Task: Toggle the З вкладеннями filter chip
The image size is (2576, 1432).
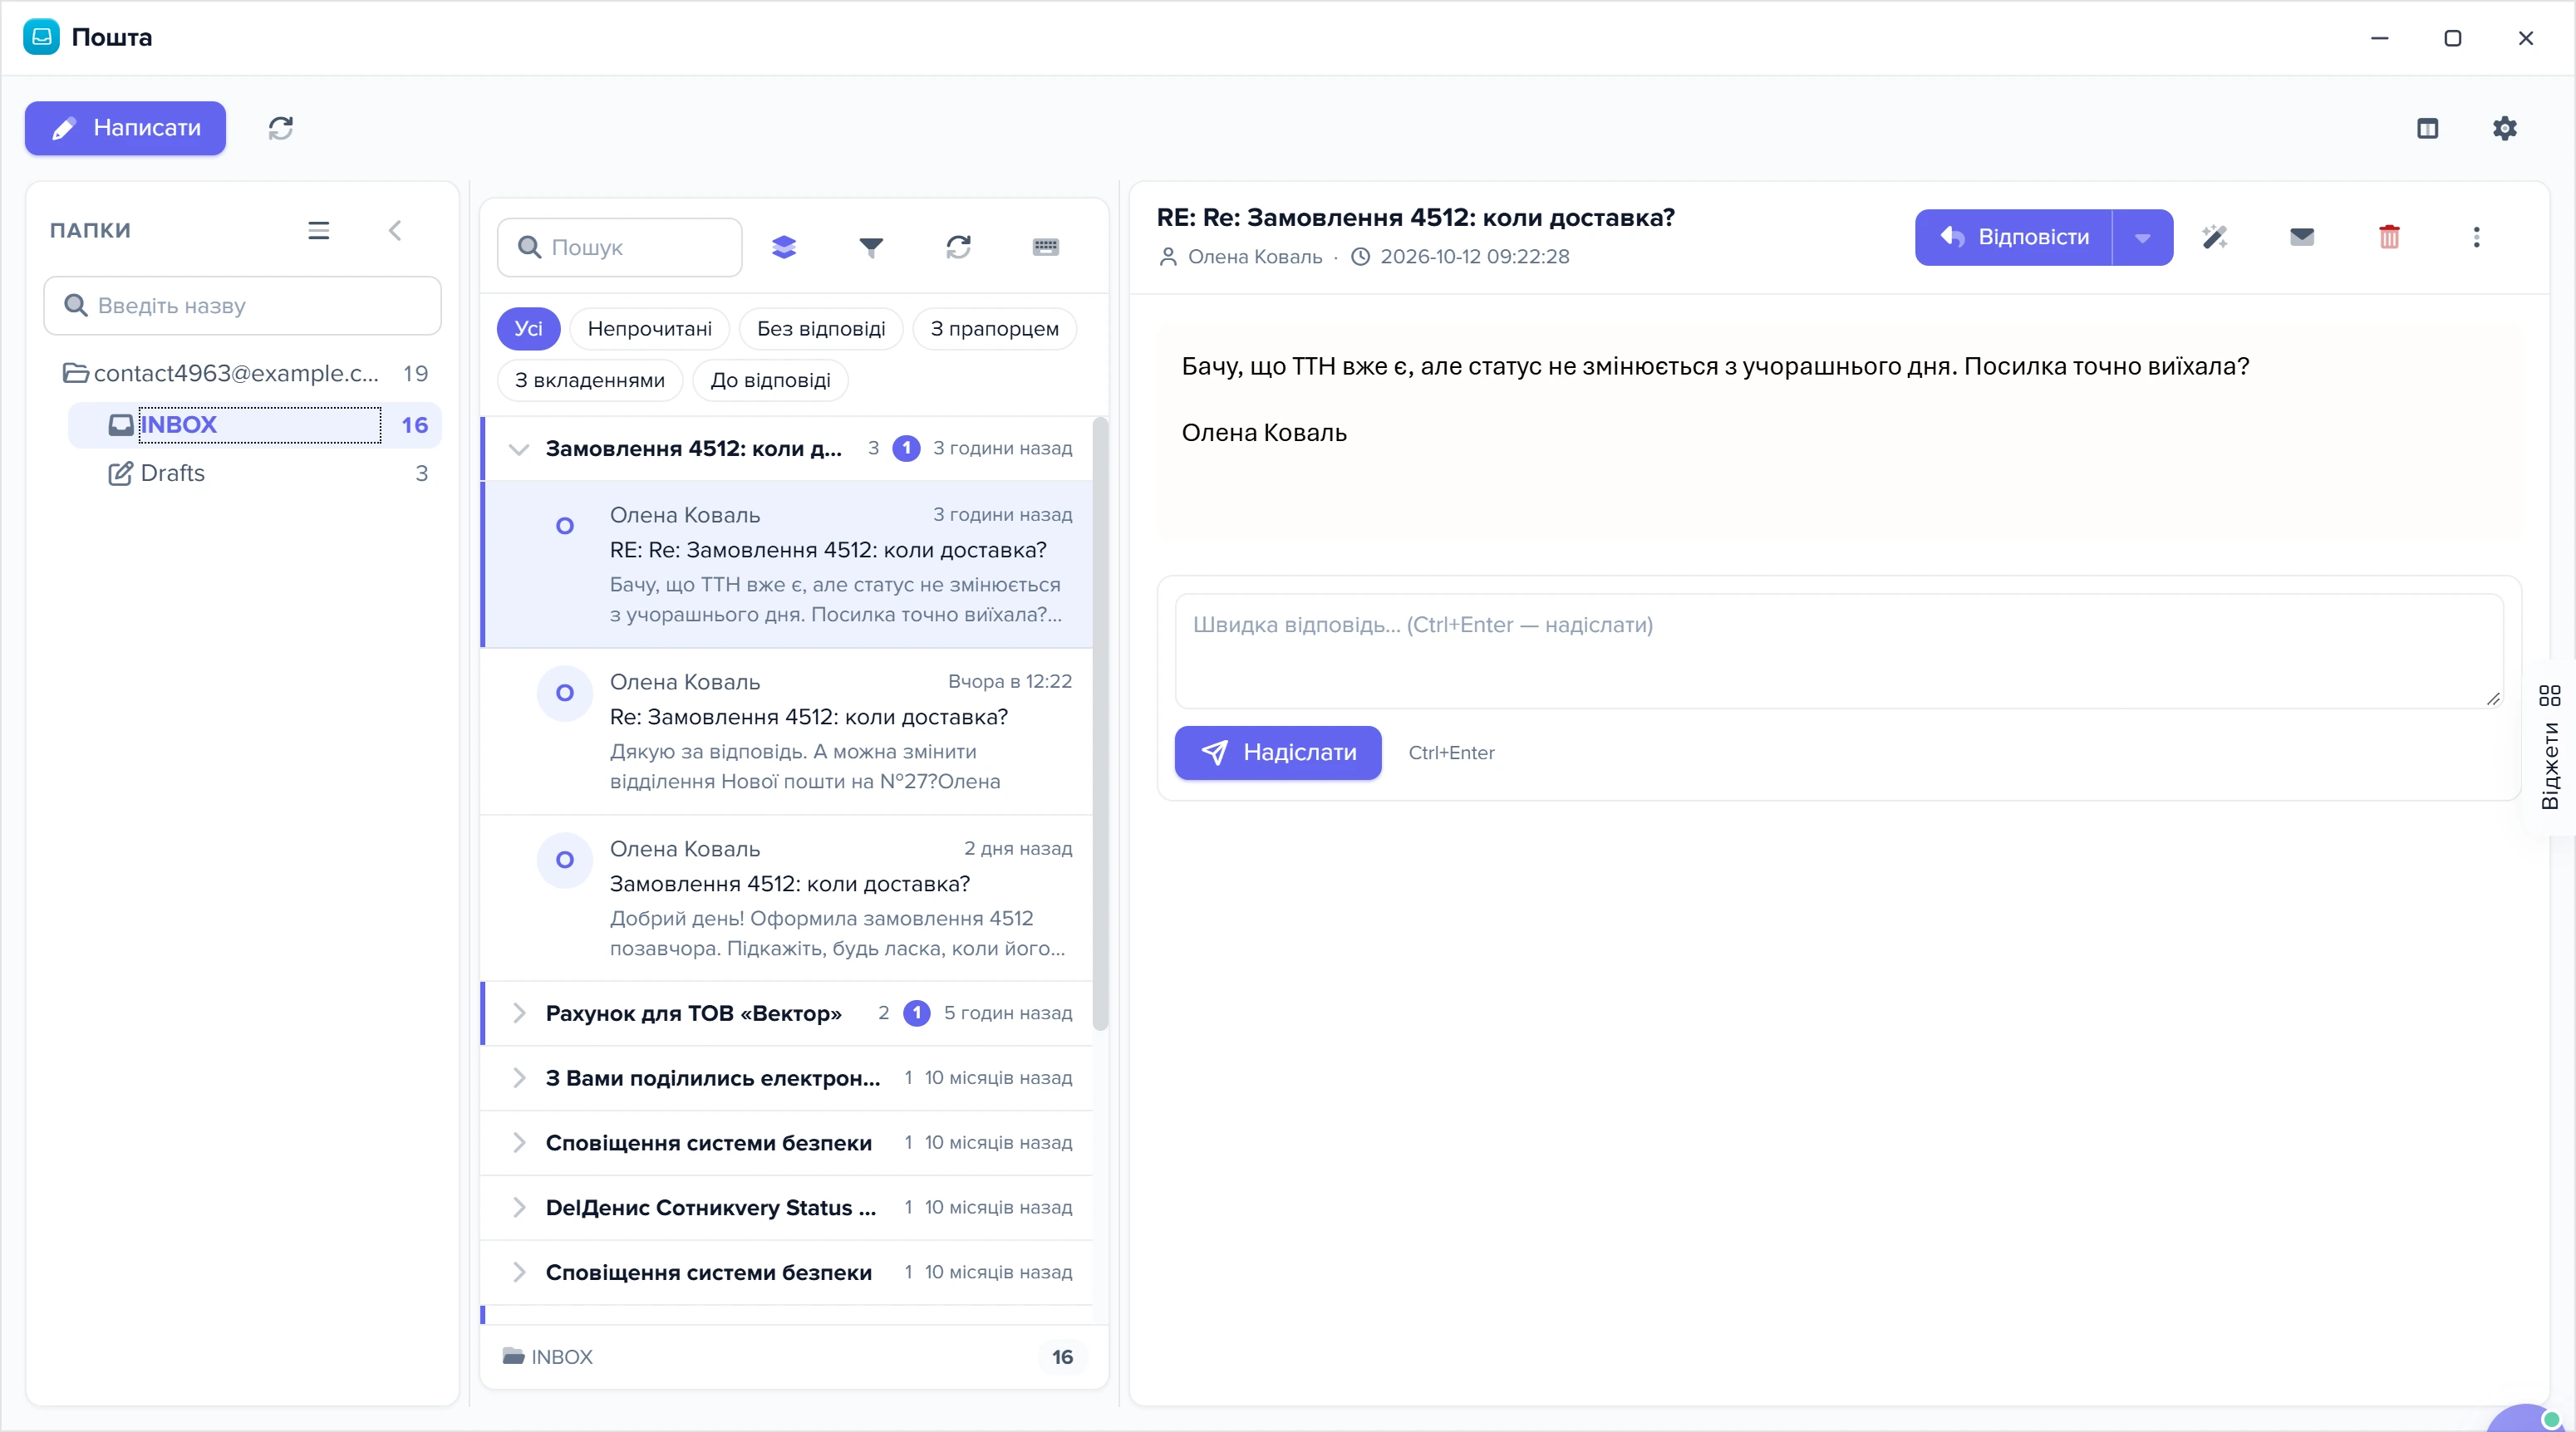Action: (x=590, y=380)
